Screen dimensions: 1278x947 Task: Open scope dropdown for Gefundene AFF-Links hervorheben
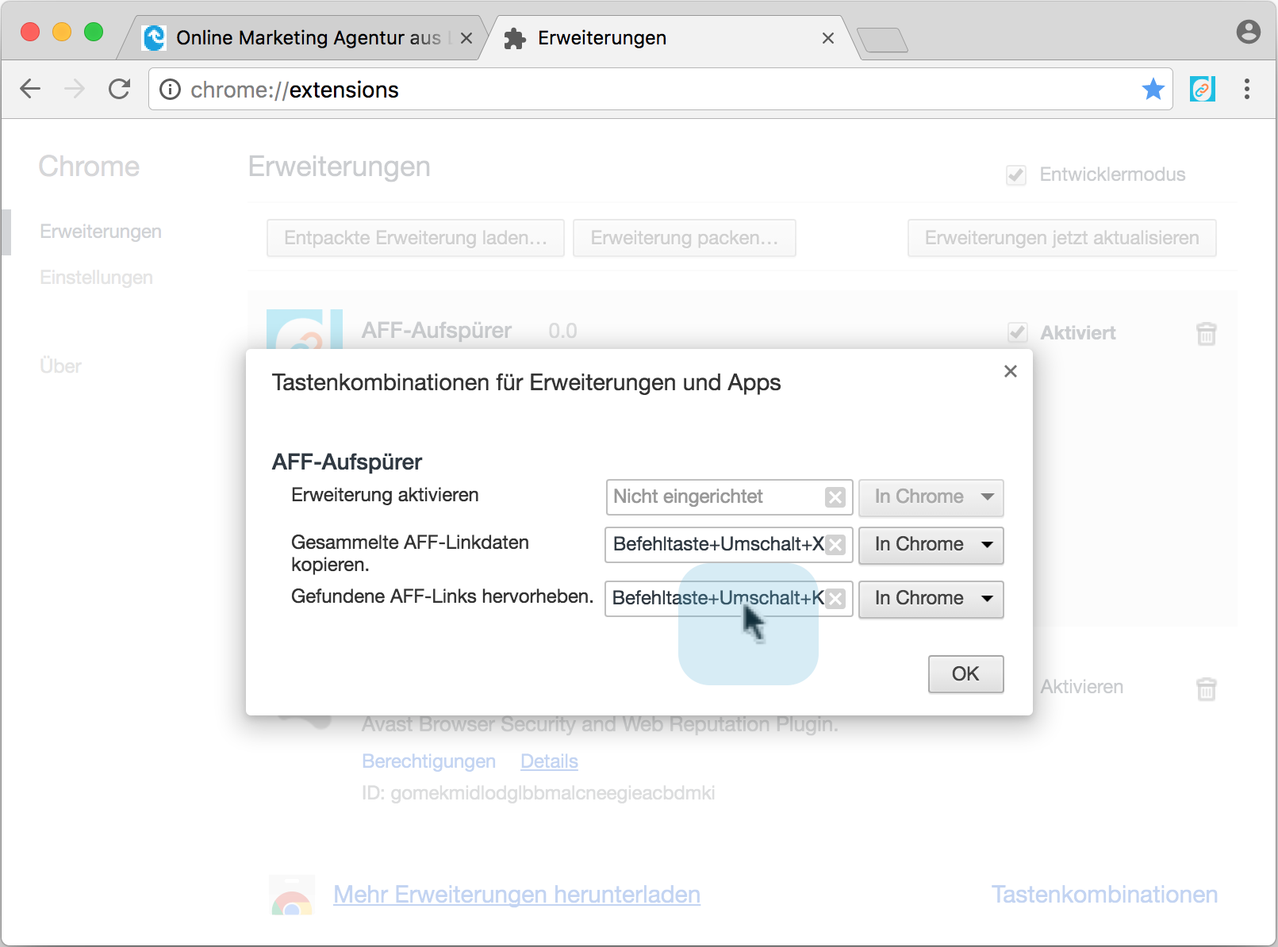[x=931, y=599]
